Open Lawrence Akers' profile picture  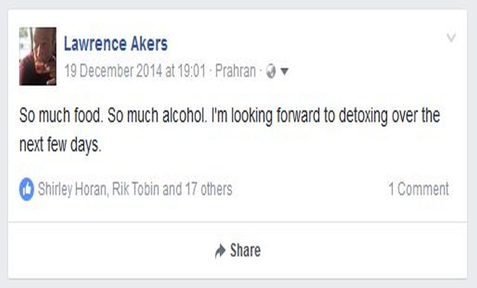click(x=38, y=56)
